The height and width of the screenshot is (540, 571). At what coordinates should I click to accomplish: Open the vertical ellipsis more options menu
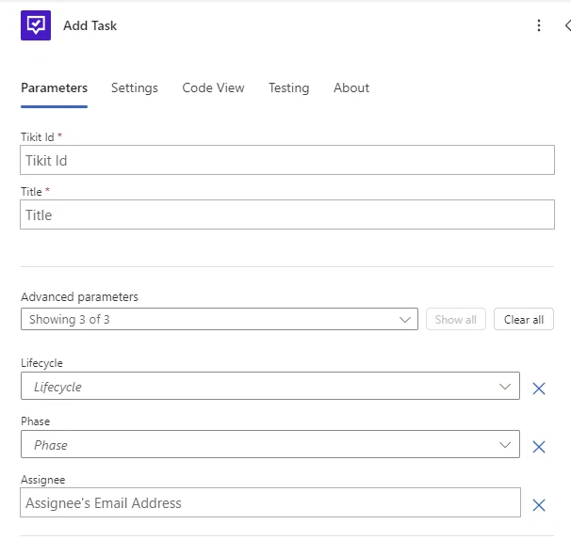(539, 25)
